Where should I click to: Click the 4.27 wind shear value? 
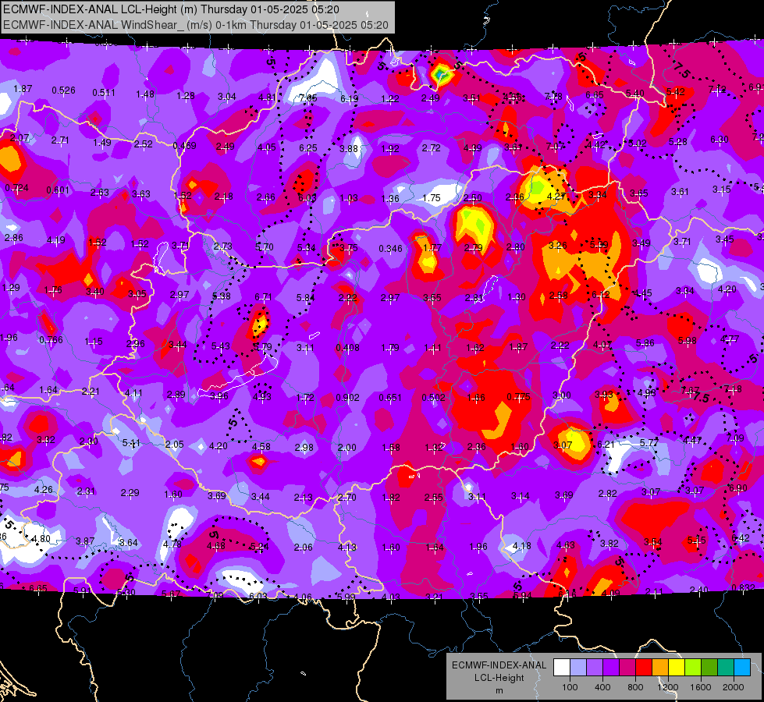(556, 197)
